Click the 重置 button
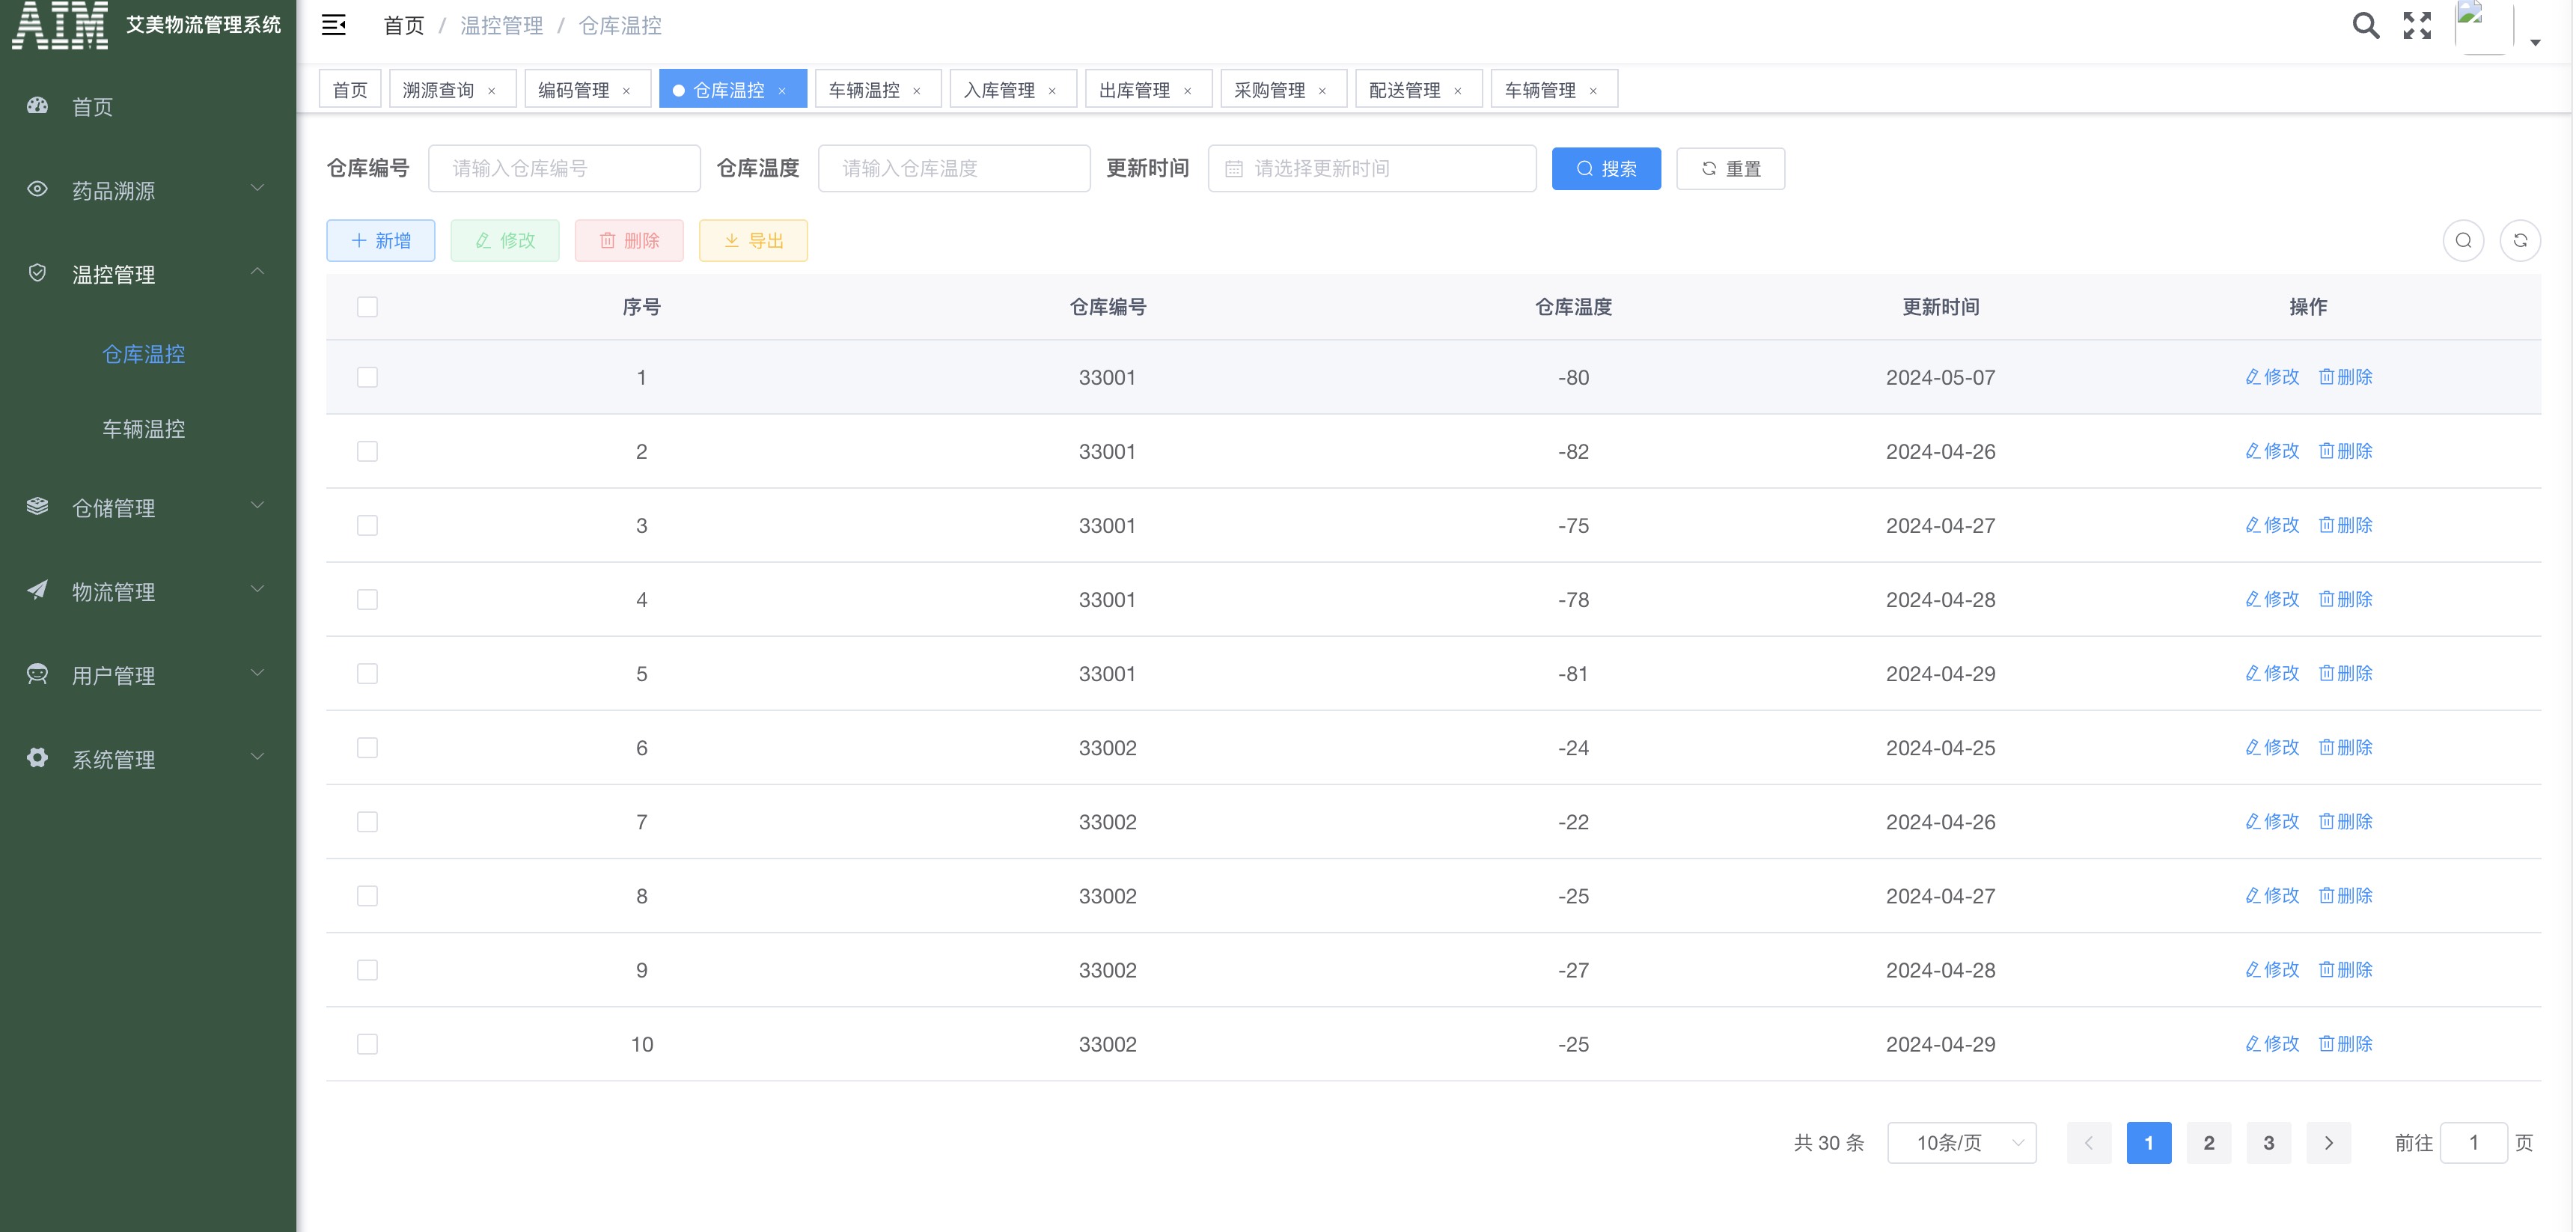This screenshot has width=2576, height=1232. pyautogui.click(x=1730, y=169)
